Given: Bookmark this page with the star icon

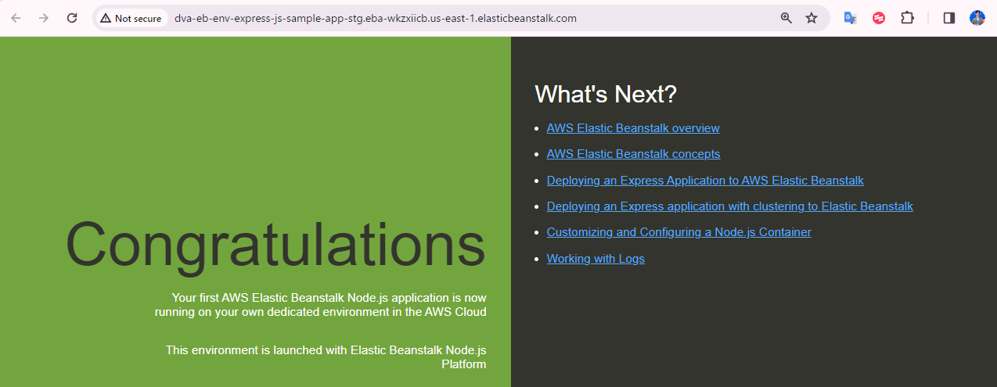Looking at the screenshot, I should tap(812, 18).
